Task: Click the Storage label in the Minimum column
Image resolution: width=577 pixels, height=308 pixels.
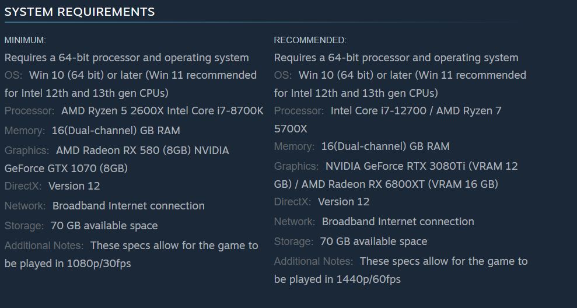Action: 24,226
